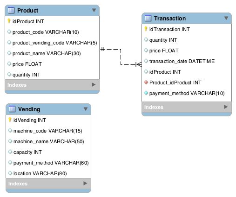
Task: Select the idVending primary key icon
Action: click(x=10, y=120)
